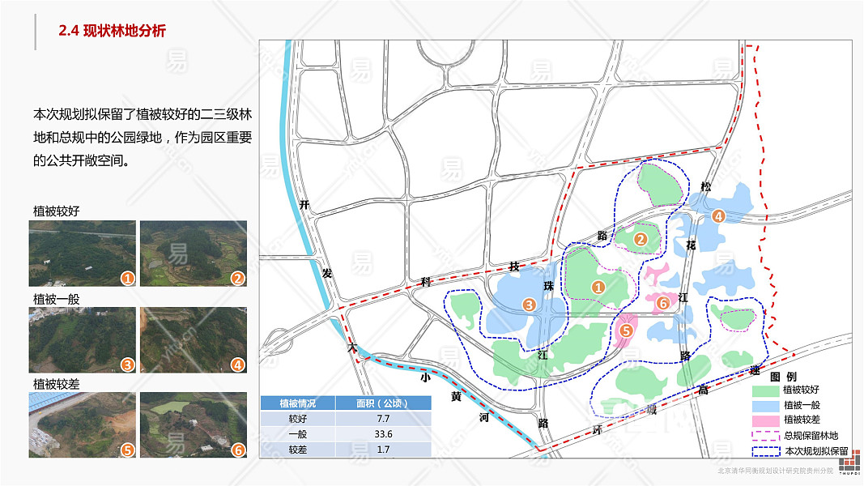The height and width of the screenshot is (486, 864).
Task: Click orange marker 5 on pink area
Action: click(626, 330)
